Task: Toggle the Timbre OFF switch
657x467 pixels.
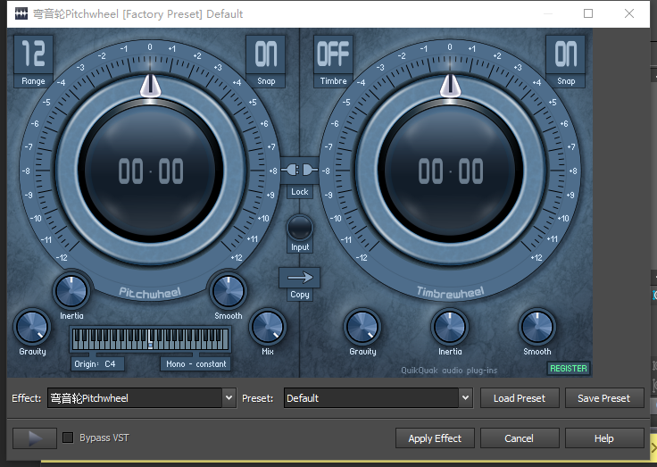Action: tap(333, 54)
